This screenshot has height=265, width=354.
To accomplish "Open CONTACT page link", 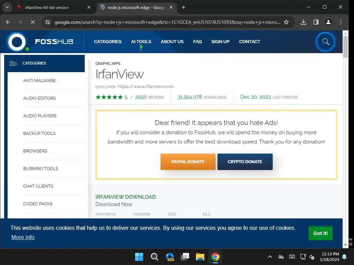I will click(250, 42).
